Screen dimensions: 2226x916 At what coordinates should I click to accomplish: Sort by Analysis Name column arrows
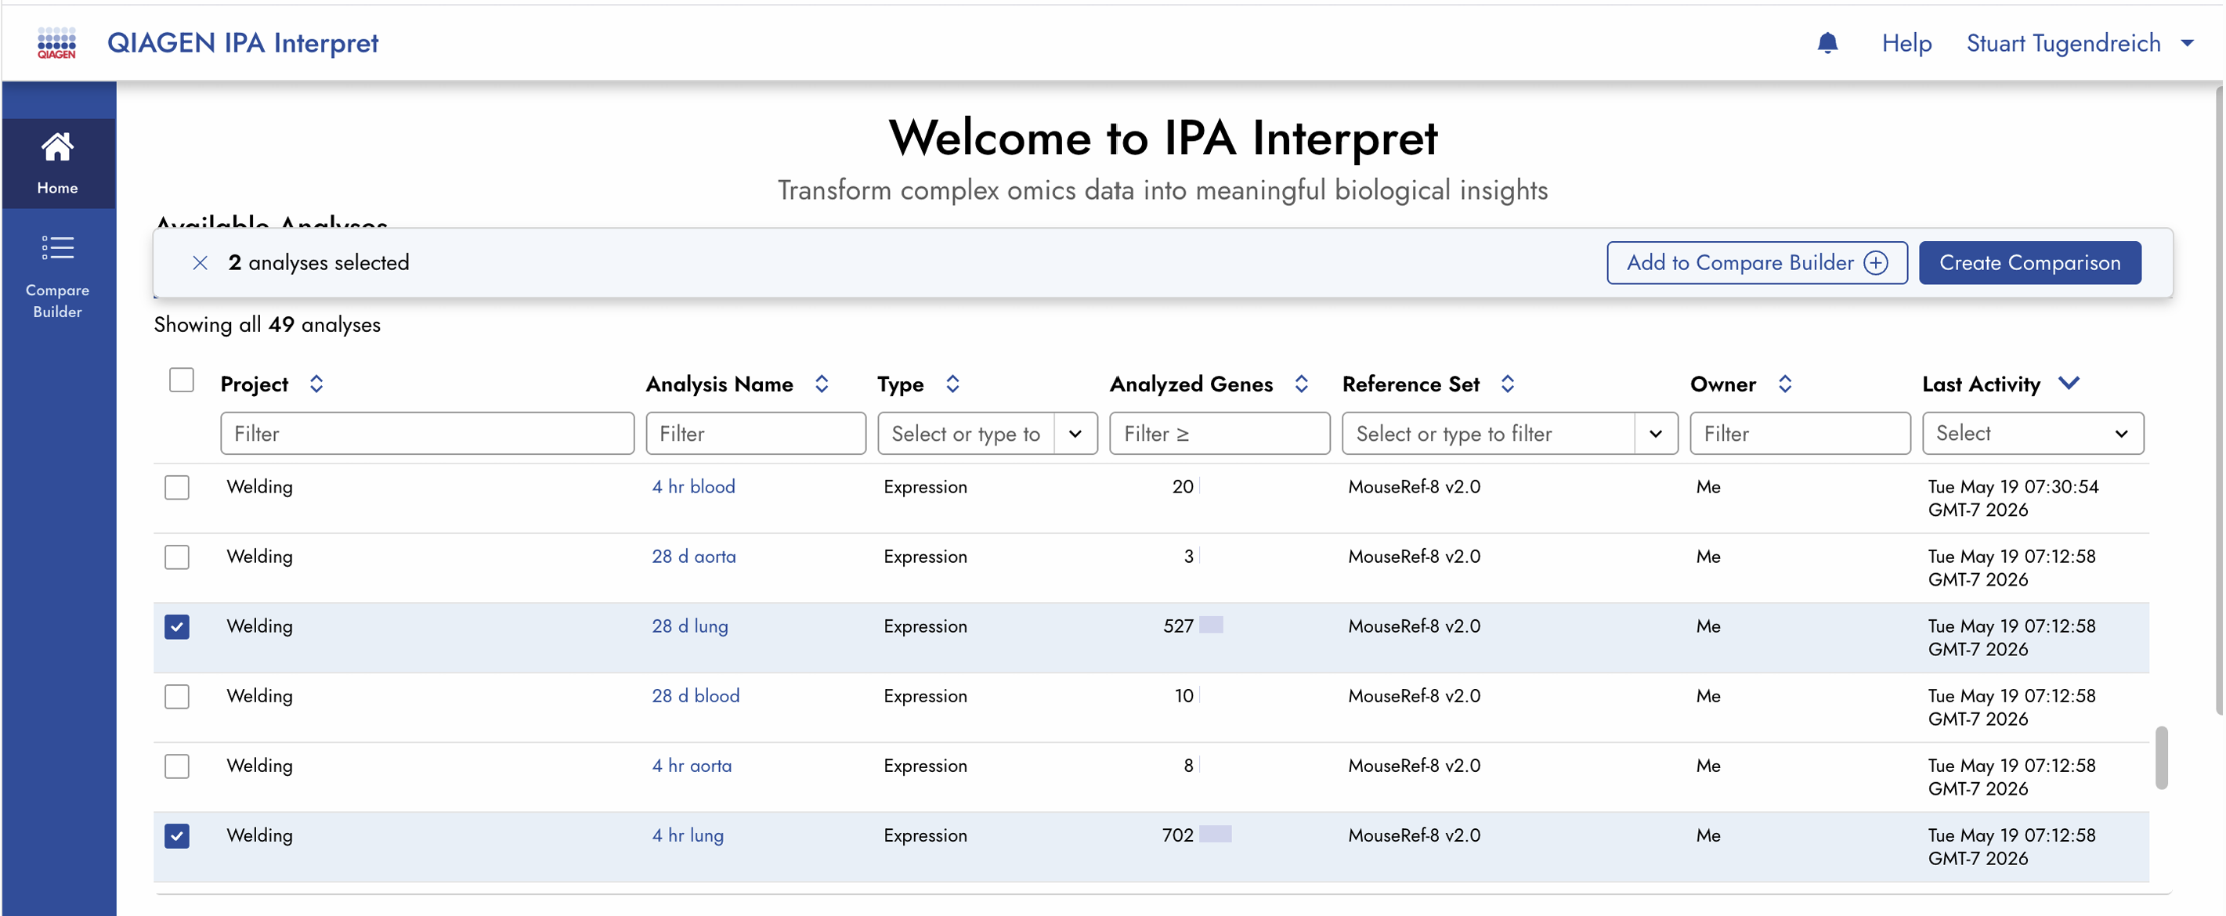tap(822, 384)
